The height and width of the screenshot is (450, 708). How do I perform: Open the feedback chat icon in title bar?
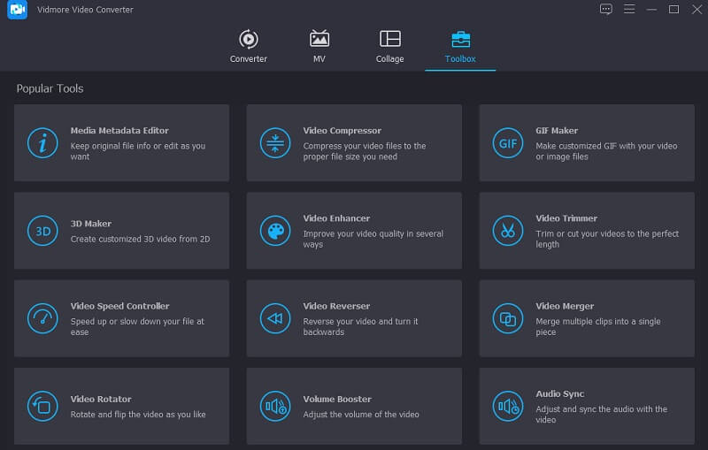point(606,10)
